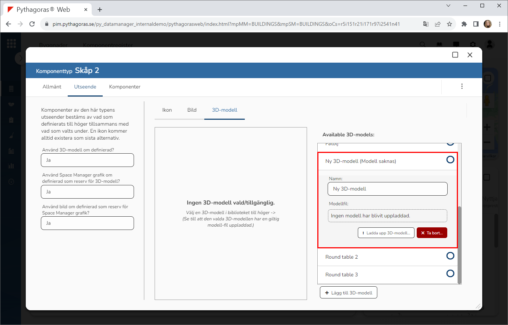Image resolution: width=508 pixels, height=325 pixels.
Task: Expand 'Använd bild om definierad' dropdown
Action: coord(87,223)
